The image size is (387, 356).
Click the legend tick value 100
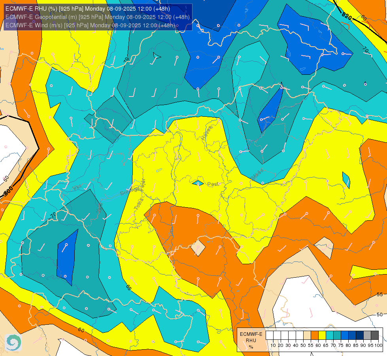[378, 345]
